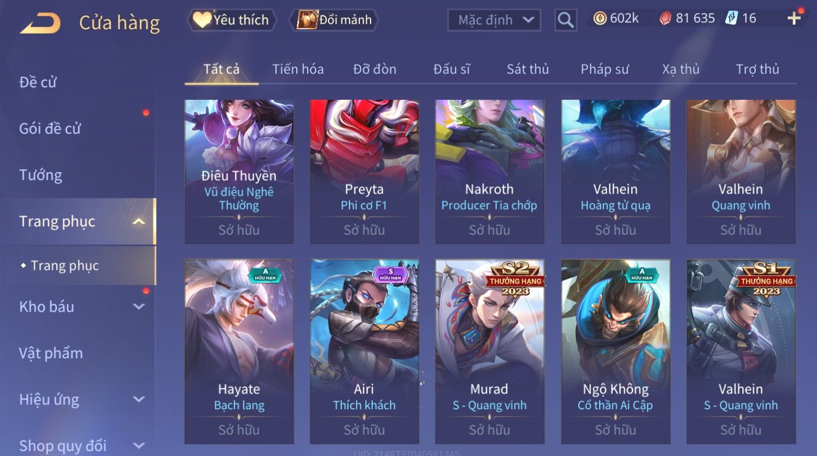The width and height of the screenshot is (817, 456).
Task: Go to Tướng in sidebar
Action: point(41,175)
